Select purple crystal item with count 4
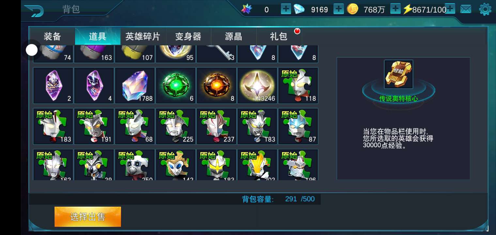Screen dimensions: 496x235 (94, 86)
